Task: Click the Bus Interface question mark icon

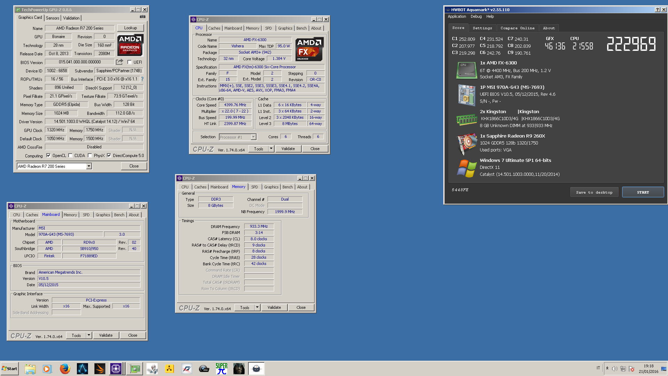Action: [142, 79]
